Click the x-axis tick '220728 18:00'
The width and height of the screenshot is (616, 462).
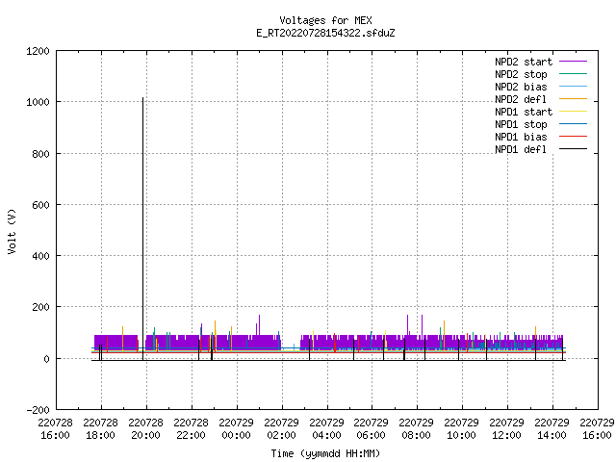pyautogui.click(x=100, y=429)
